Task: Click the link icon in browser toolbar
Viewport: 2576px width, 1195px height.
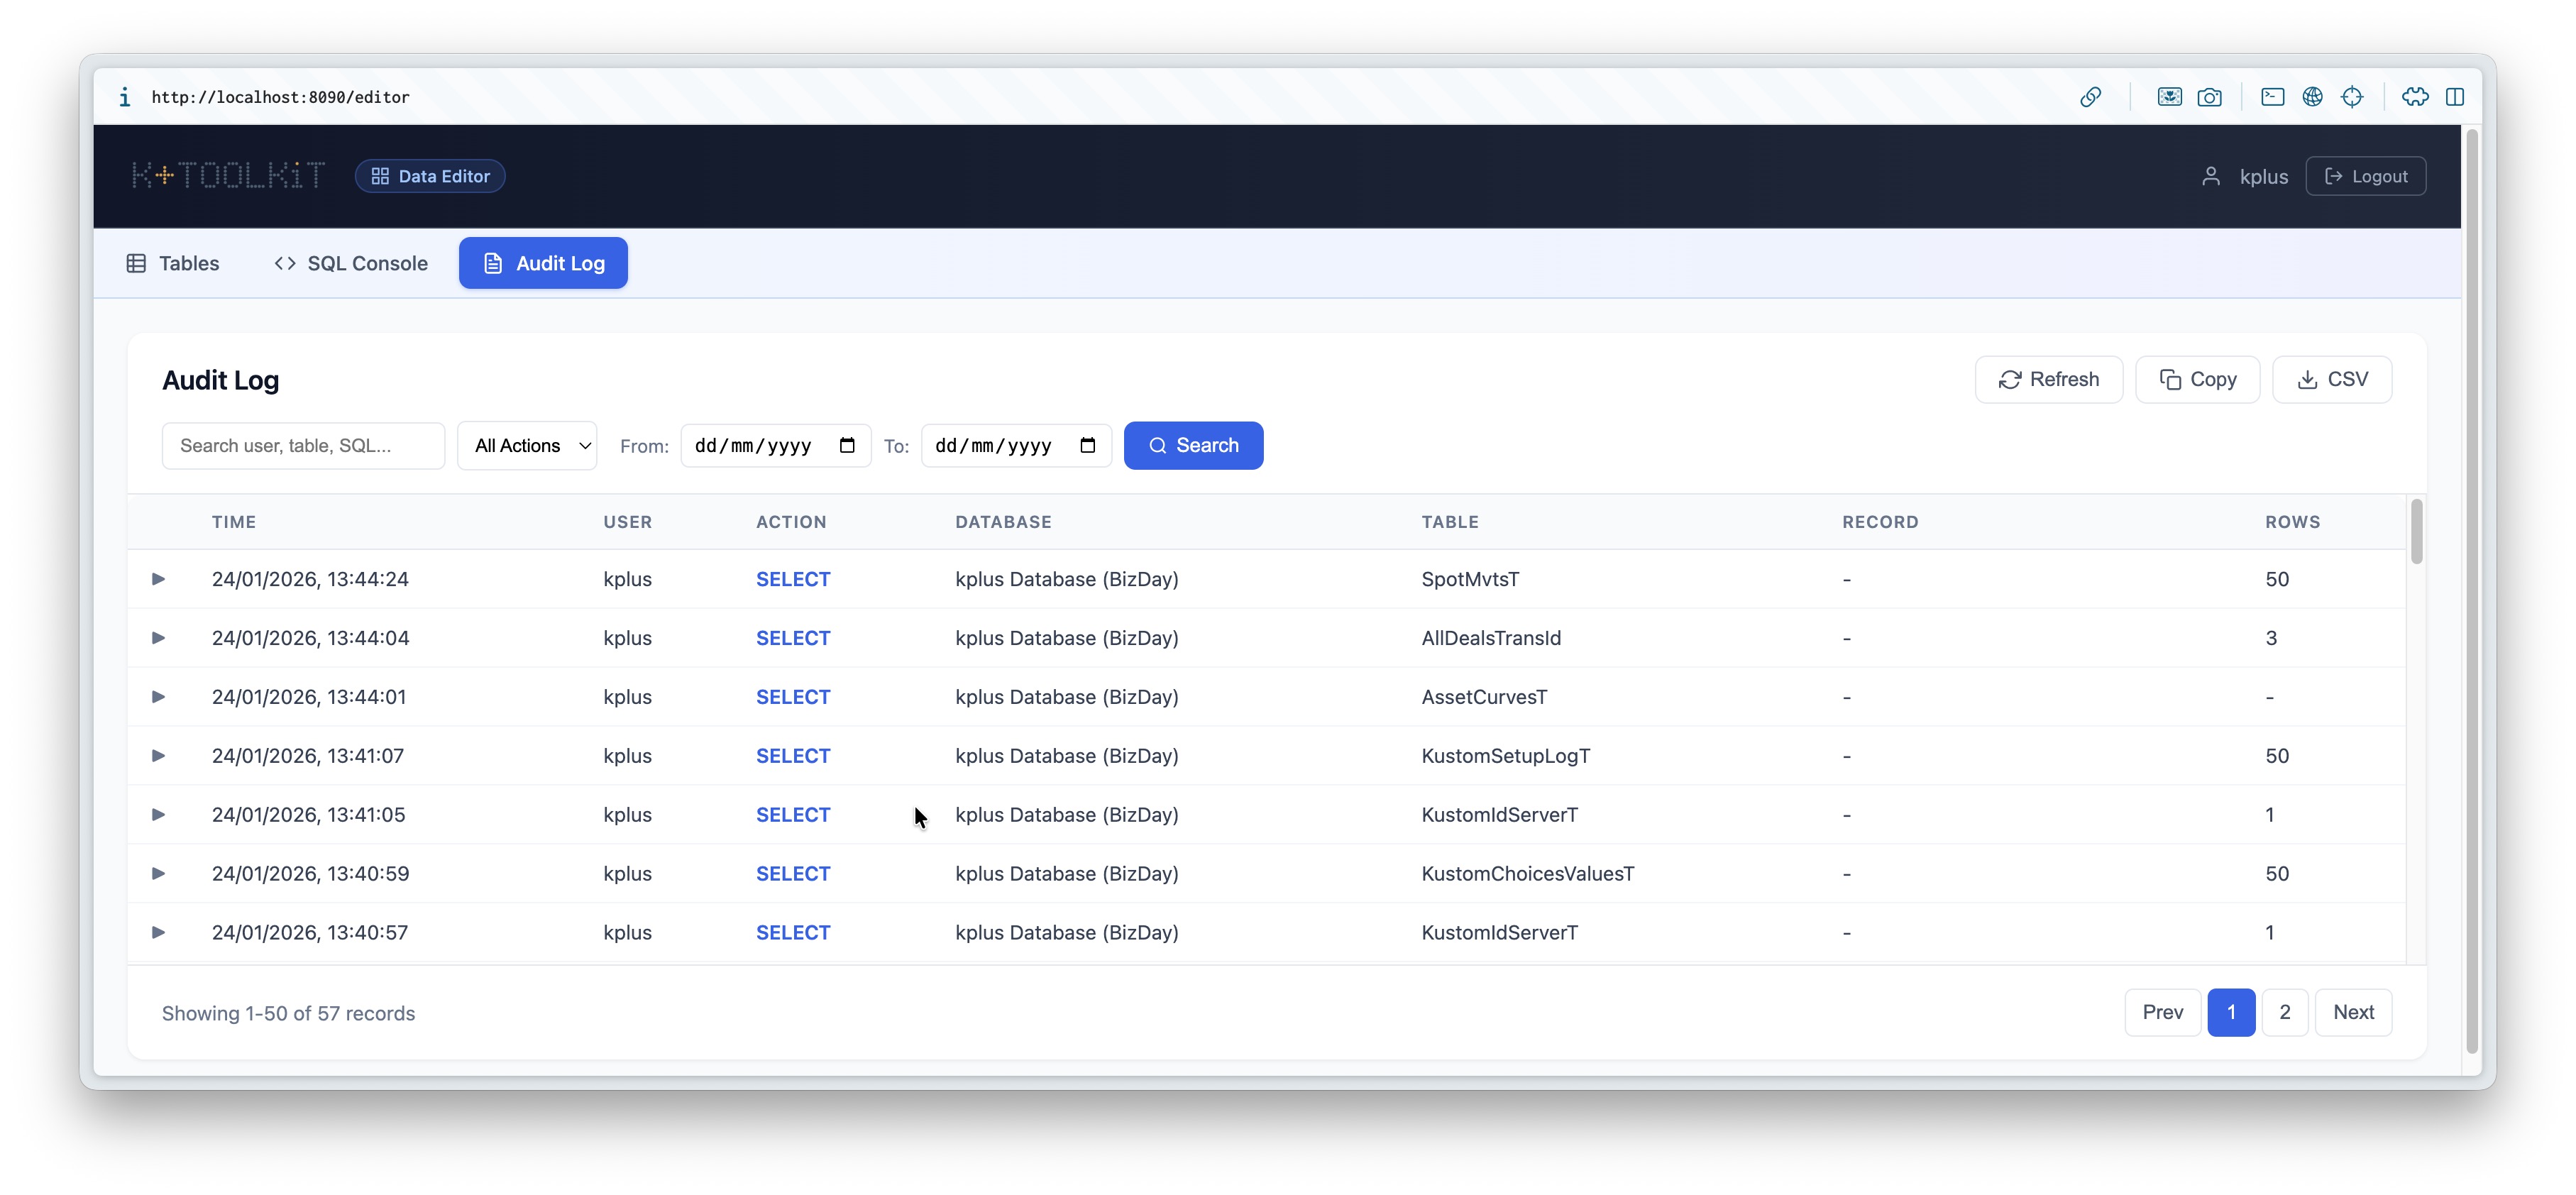Action: coord(2090,97)
